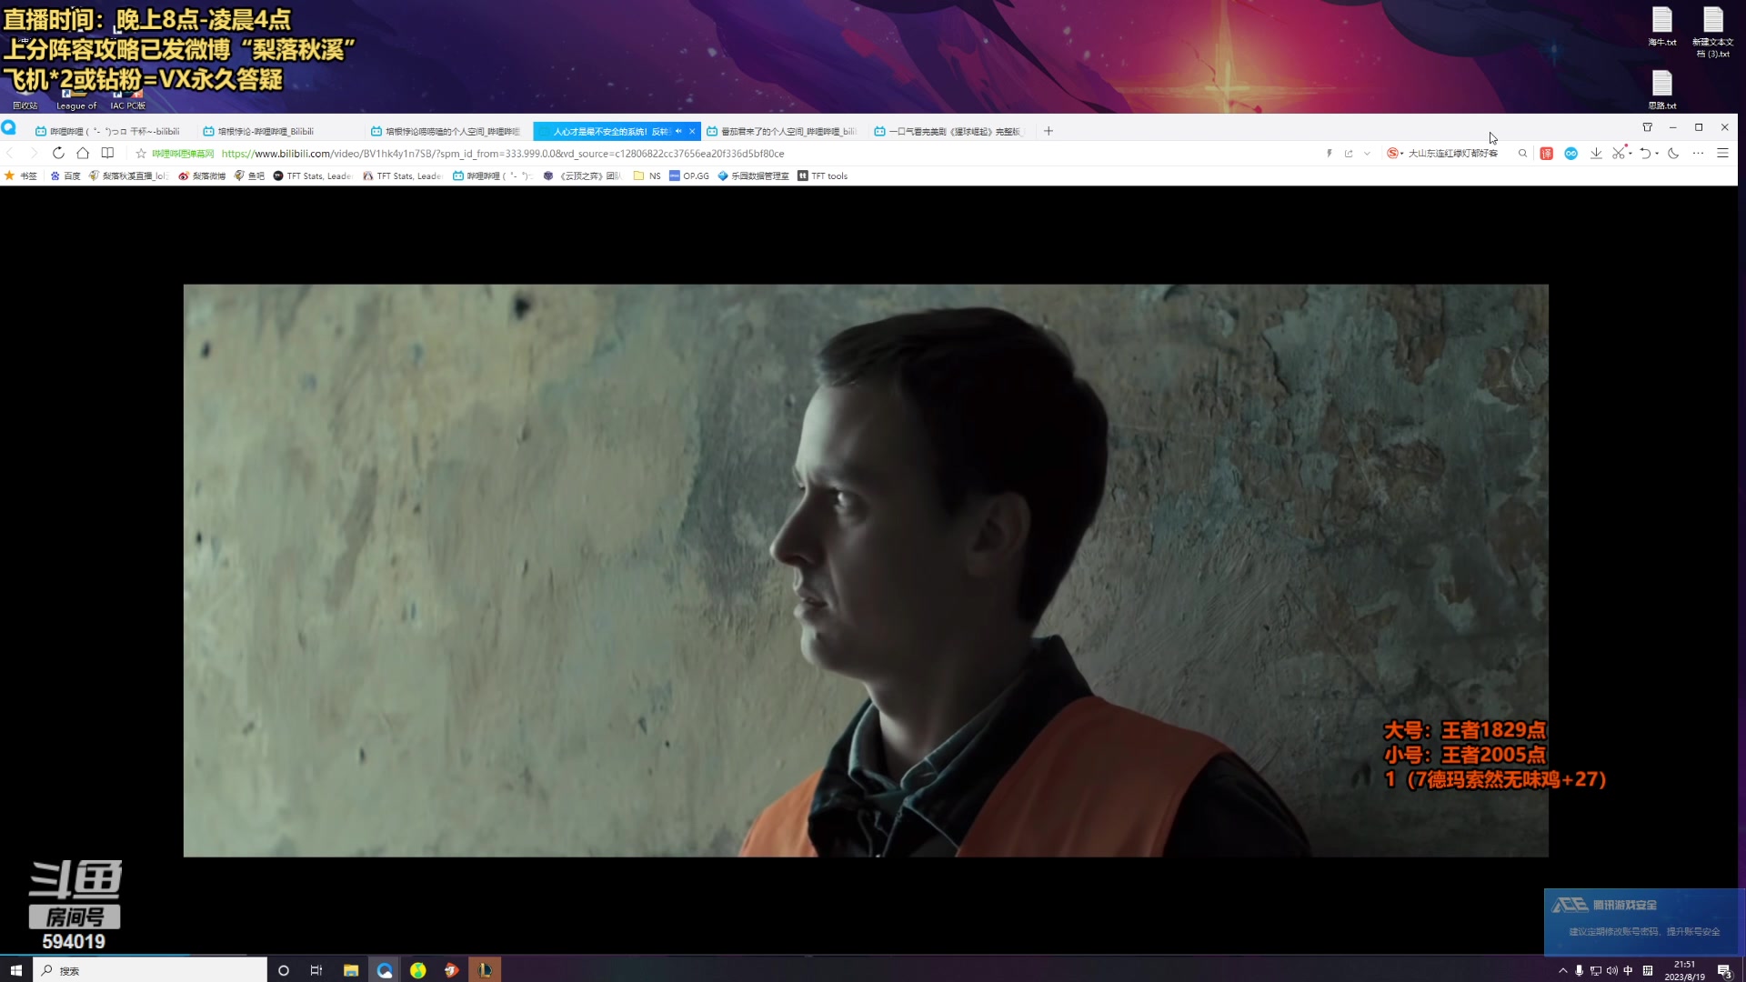Open the 海牛.txt desktop file

click(1662, 26)
